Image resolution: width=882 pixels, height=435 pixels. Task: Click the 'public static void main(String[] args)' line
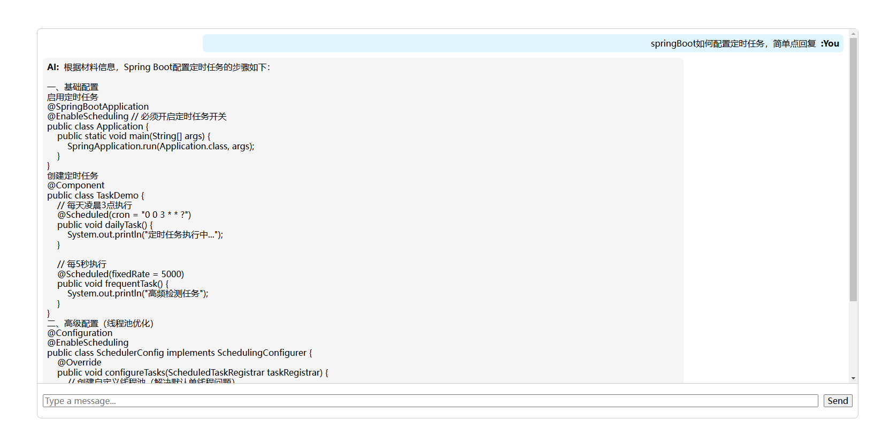[134, 136]
